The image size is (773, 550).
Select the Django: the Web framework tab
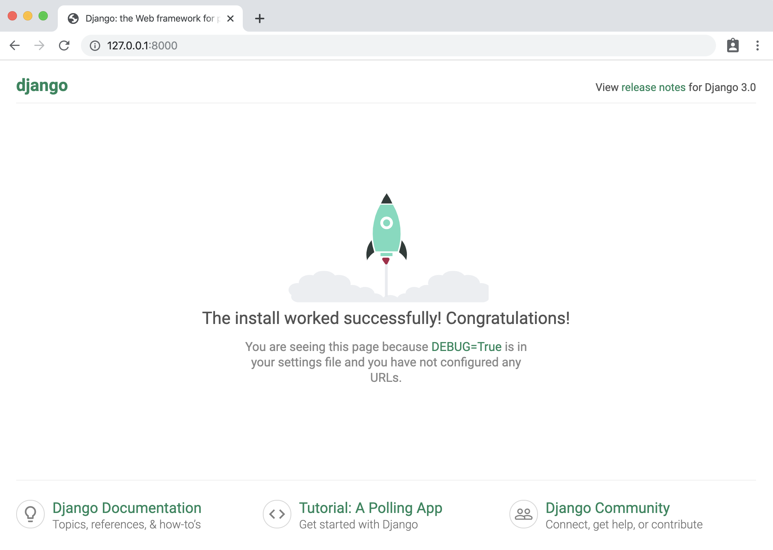150,19
